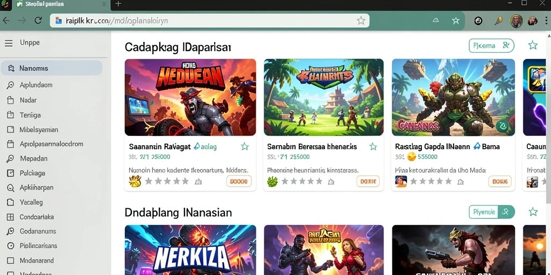This screenshot has width=551, height=275.
Task: Reload the page
Action: coord(38,21)
